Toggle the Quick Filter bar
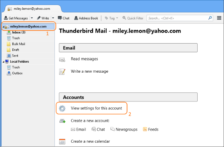Viewport: 224px width, 147px height. (133, 18)
